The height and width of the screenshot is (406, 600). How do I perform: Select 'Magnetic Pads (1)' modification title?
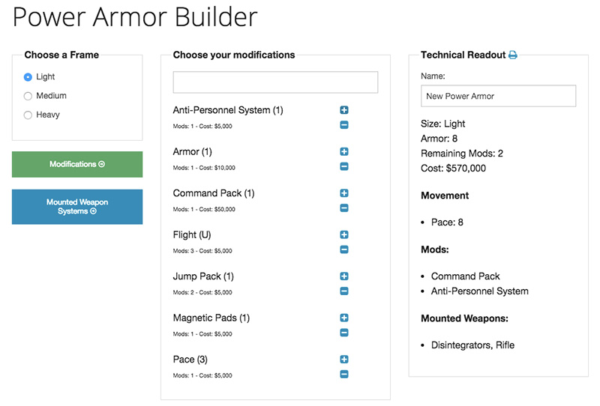(x=211, y=318)
